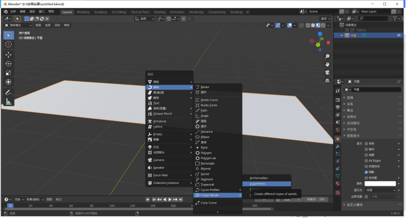406x218 pixels.
Task: Click timeline play forward button
Action: coord(170,200)
